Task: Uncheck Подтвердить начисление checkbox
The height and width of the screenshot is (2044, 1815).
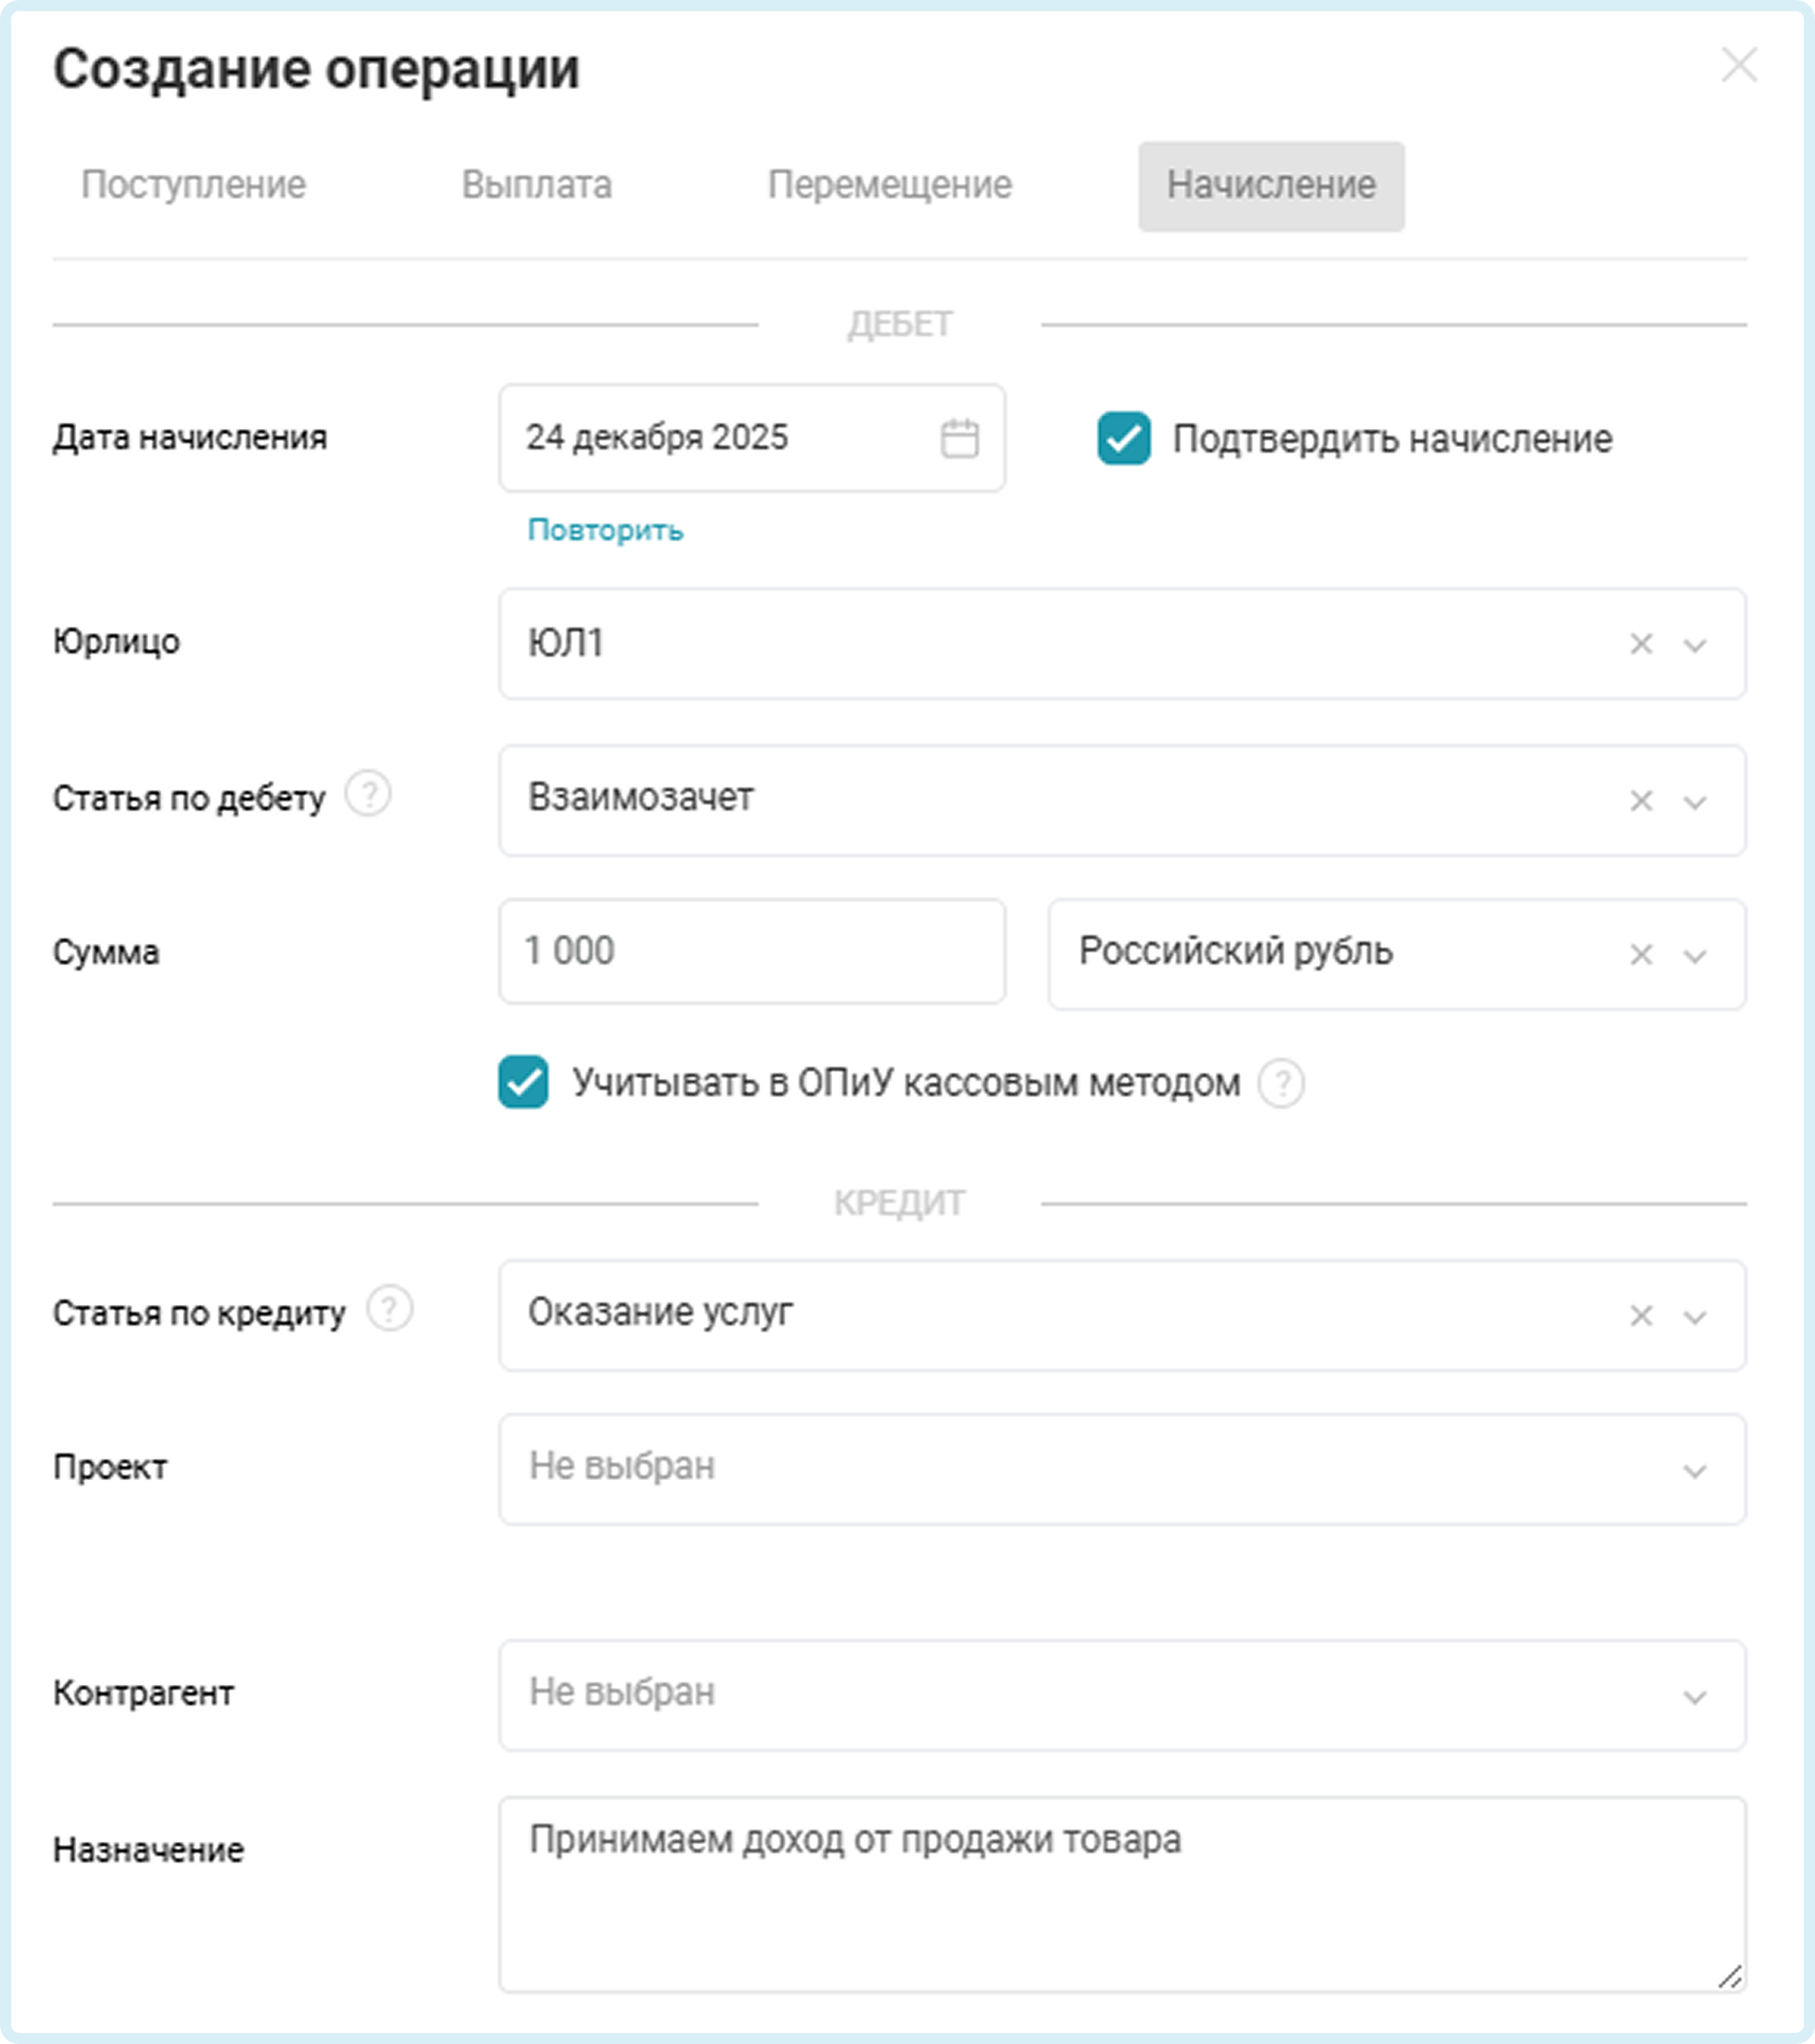Action: click(x=1123, y=439)
